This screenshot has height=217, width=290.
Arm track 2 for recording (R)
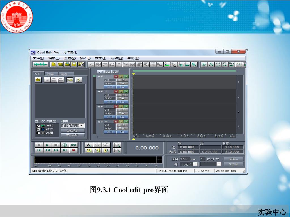point(116,92)
